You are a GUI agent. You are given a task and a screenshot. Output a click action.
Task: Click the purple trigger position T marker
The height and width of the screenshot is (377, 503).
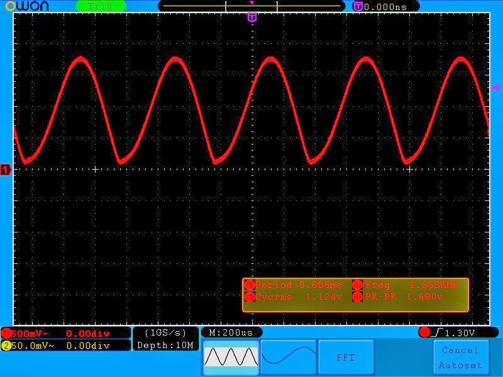tap(252, 18)
